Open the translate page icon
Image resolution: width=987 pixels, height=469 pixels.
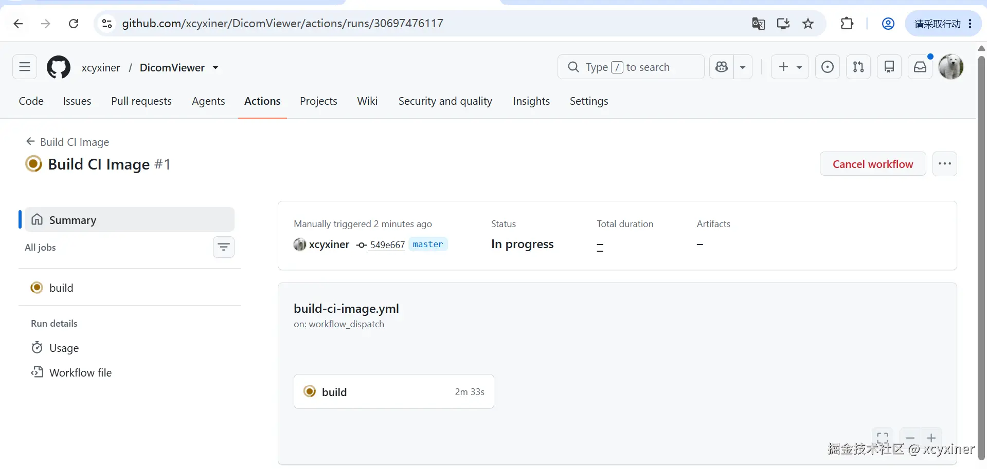coord(758,24)
